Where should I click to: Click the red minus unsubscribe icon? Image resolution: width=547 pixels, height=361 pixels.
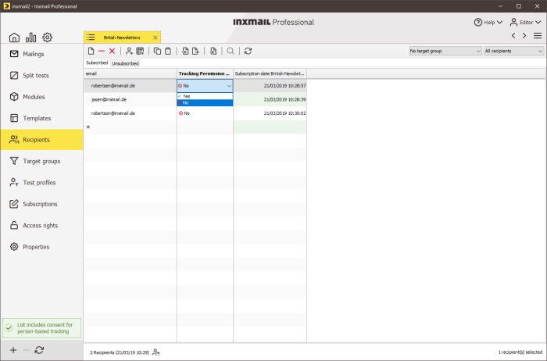(x=102, y=52)
